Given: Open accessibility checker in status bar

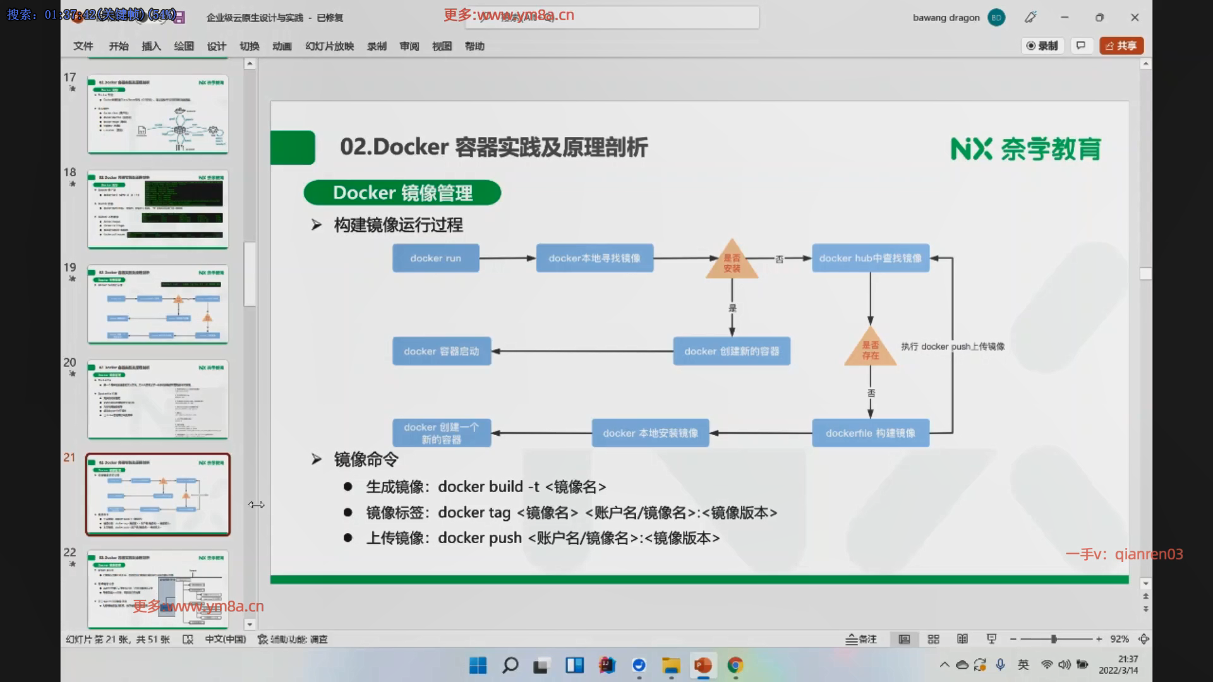Looking at the screenshot, I should click(293, 639).
